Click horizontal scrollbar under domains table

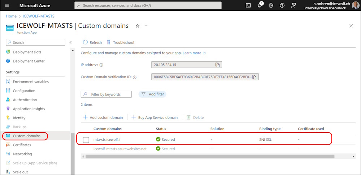[210, 157]
